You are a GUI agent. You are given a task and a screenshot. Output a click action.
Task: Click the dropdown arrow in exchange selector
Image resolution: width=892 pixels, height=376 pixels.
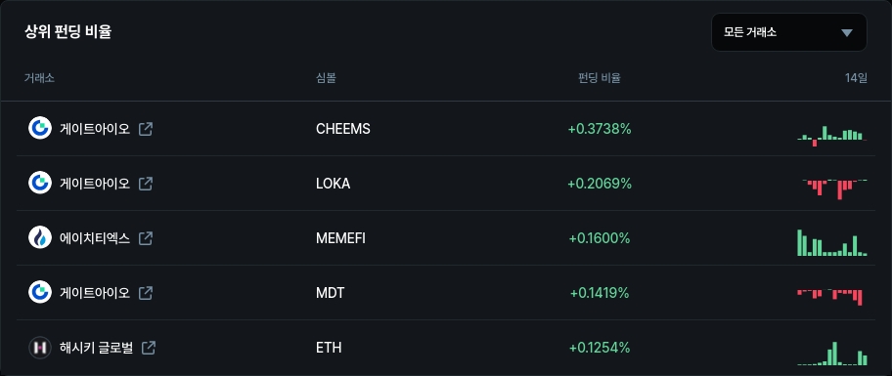(x=847, y=33)
